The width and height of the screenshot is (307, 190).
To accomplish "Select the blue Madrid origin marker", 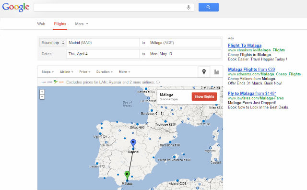I will point(133,143).
